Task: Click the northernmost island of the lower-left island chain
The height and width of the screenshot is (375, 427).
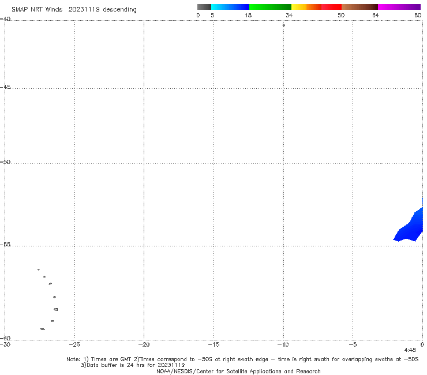Action: [39, 269]
